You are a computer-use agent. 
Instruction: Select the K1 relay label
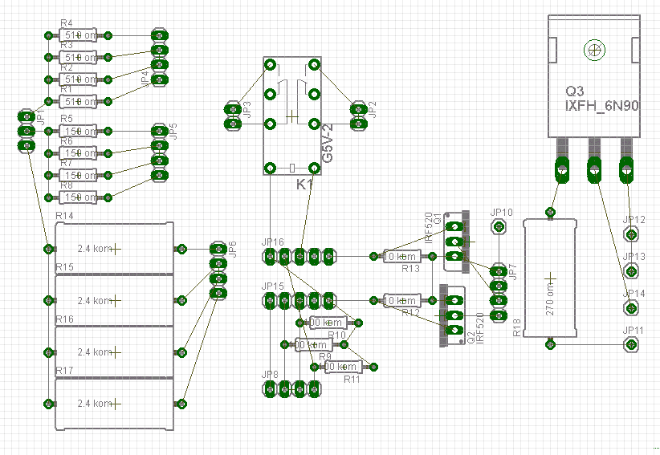point(305,185)
